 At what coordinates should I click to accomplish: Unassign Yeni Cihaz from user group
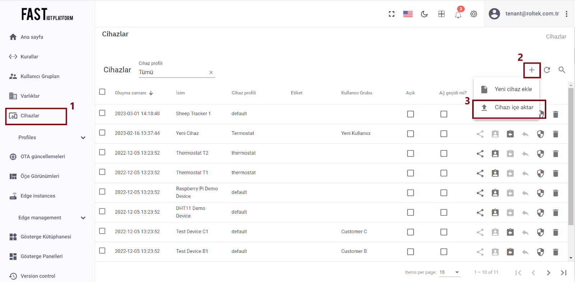pyautogui.click(x=510, y=134)
